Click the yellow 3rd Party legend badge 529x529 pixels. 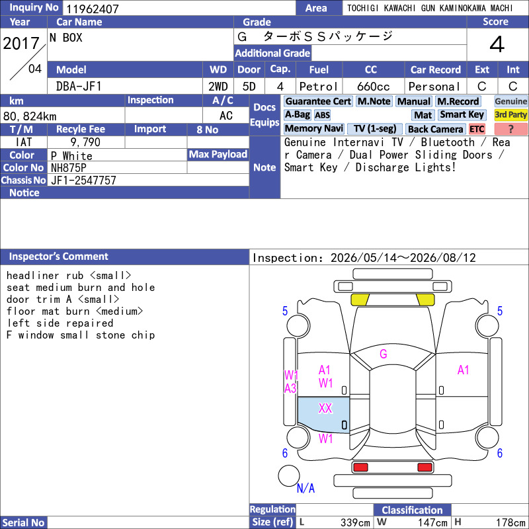pyautogui.click(x=510, y=114)
